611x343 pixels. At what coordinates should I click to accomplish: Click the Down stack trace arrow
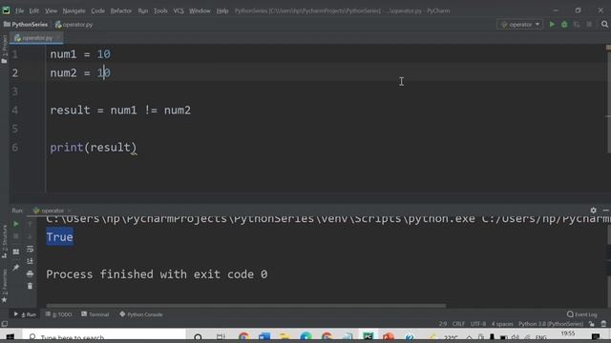(30, 236)
